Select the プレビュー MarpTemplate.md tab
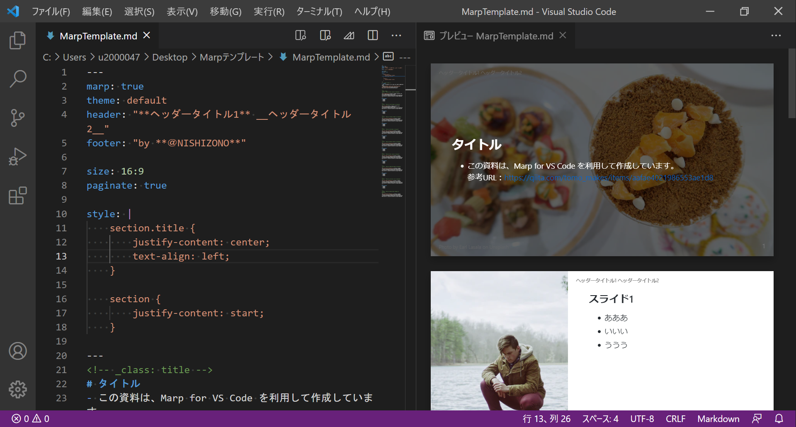This screenshot has width=796, height=427. tap(496, 36)
